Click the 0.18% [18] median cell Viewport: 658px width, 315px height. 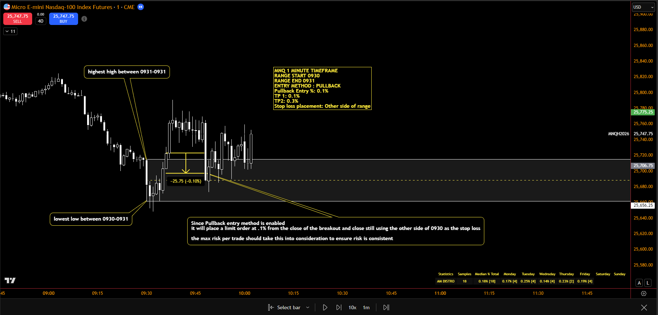pyautogui.click(x=487, y=281)
